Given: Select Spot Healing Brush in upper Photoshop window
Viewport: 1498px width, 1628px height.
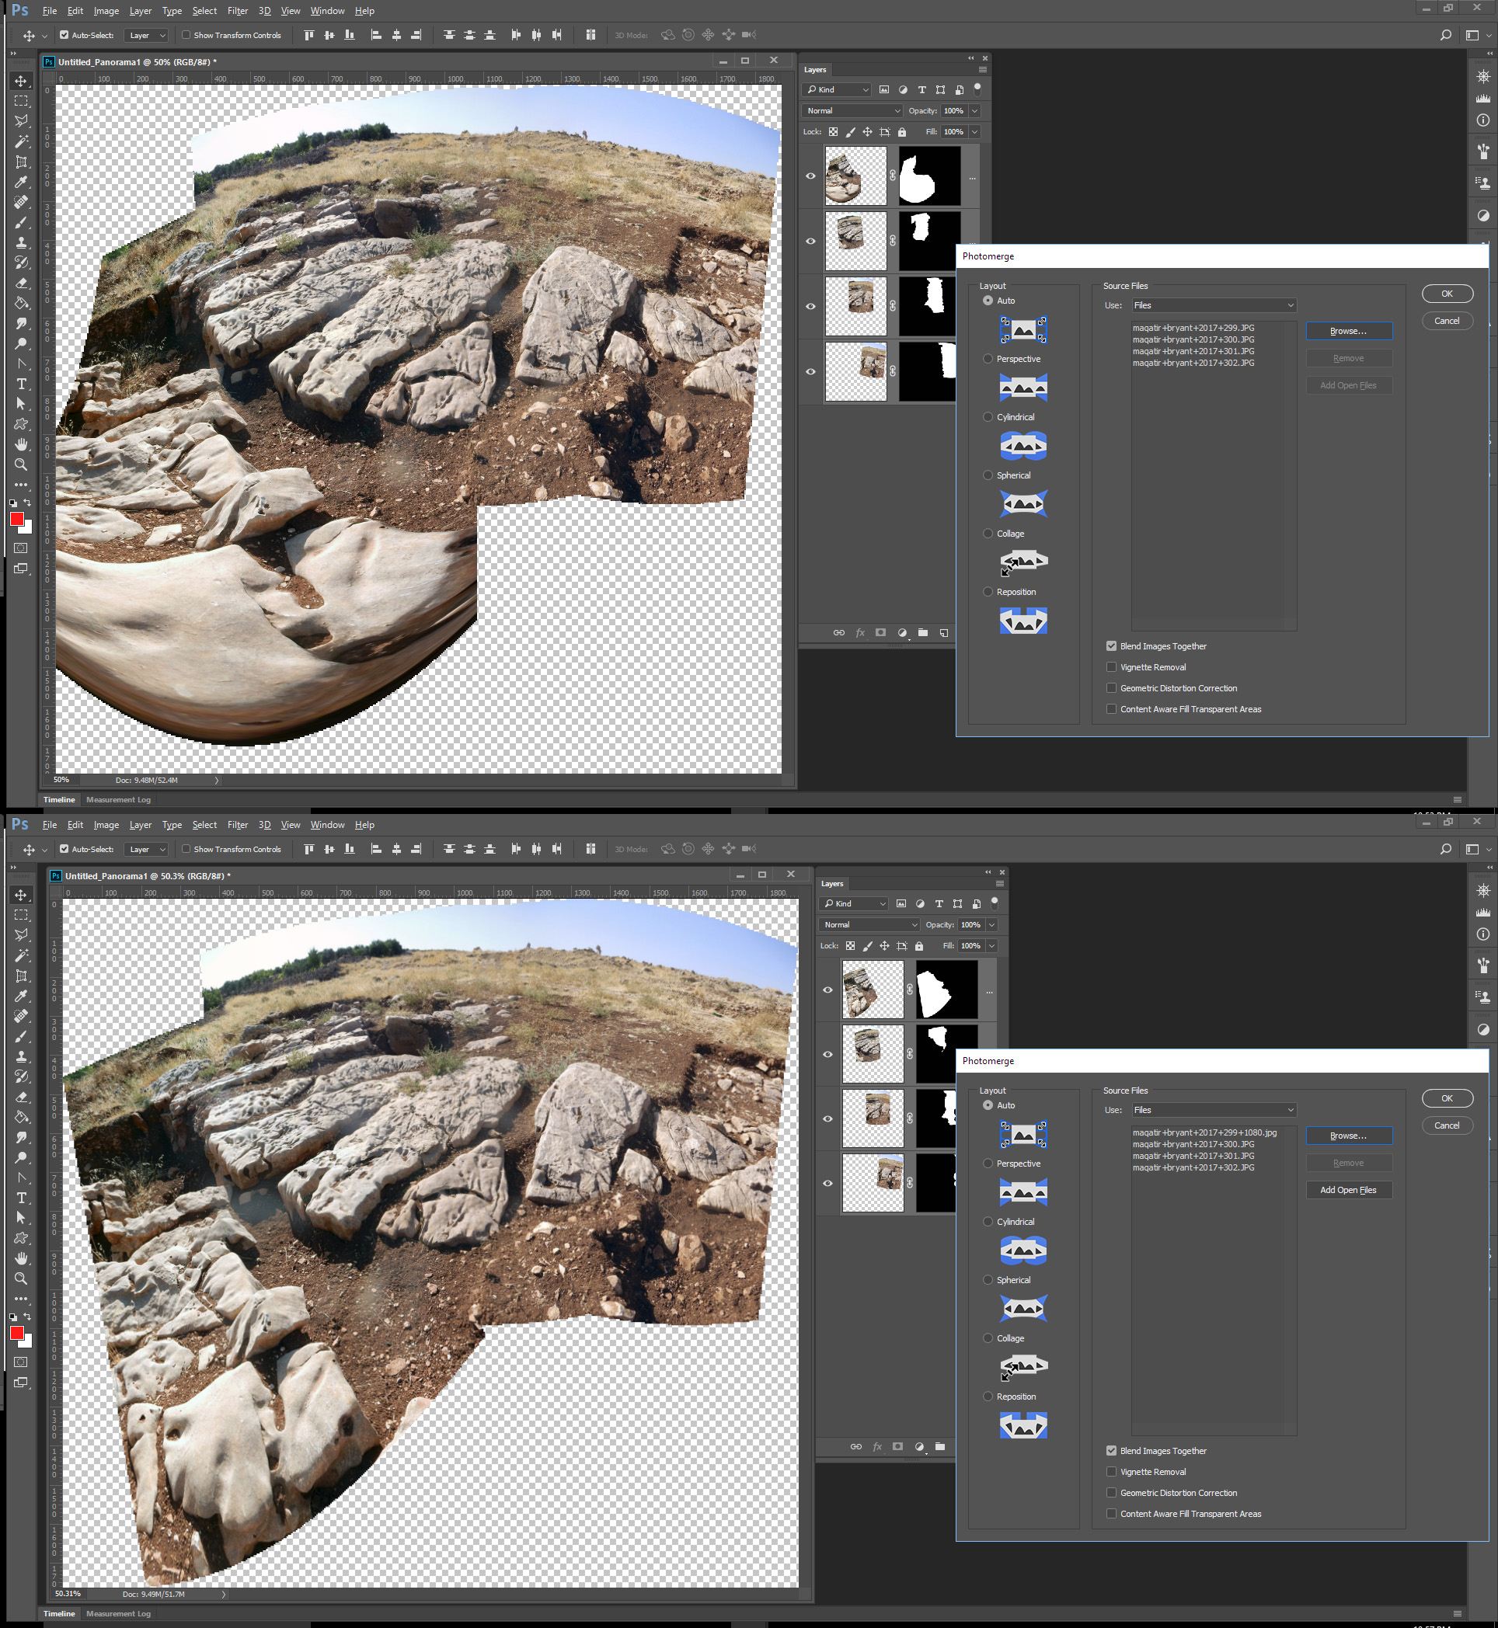Looking at the screenshot, I should [21, 203].
